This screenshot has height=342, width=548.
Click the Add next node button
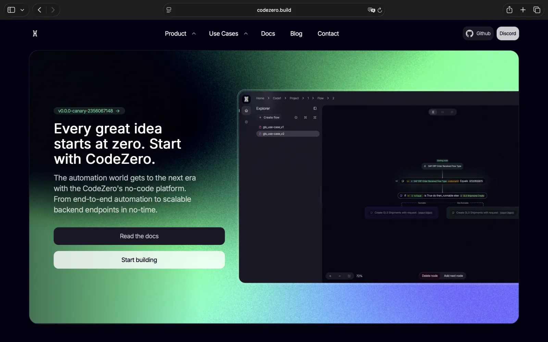coord(453,276)
